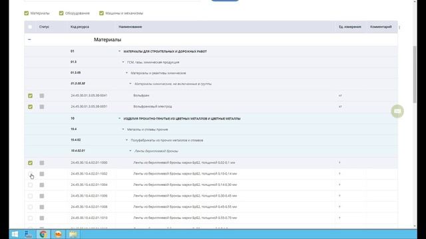Select name cell for thickness 0,45-0,55 мм
The image size is (426, 239).
point(185,206)
